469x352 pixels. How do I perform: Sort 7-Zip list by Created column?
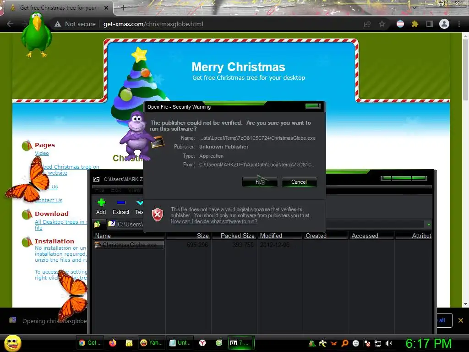click(326, 236)
